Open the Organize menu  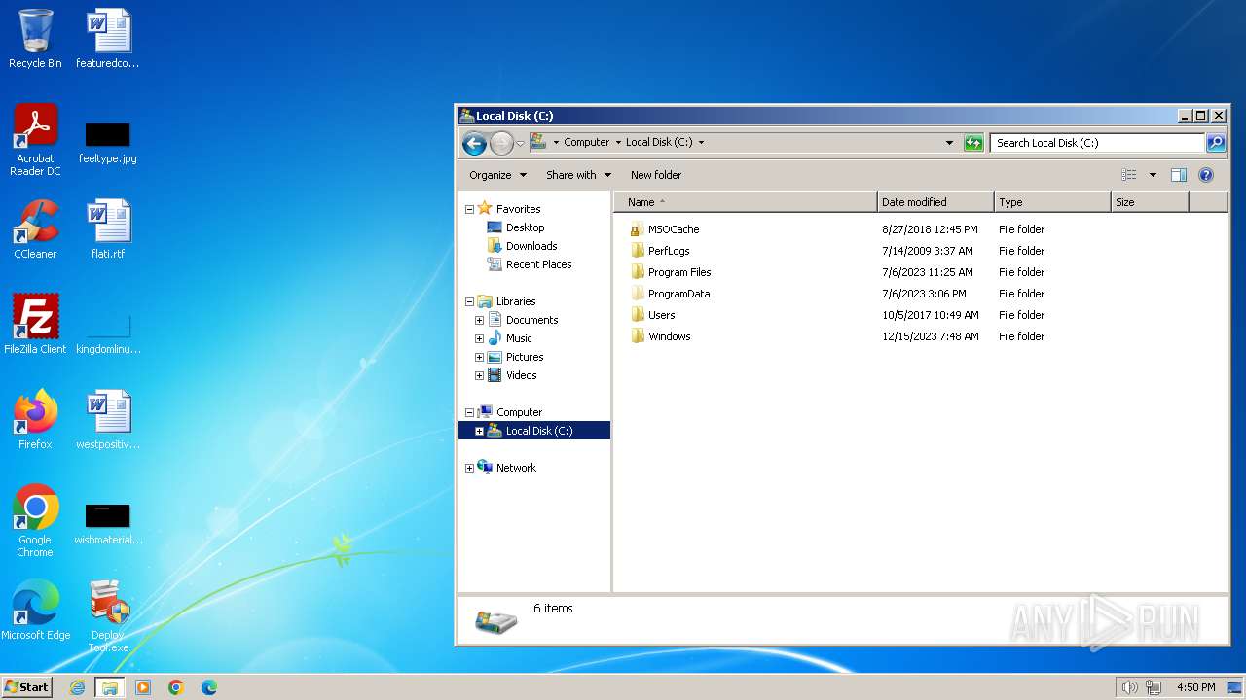tap(497, 175)
